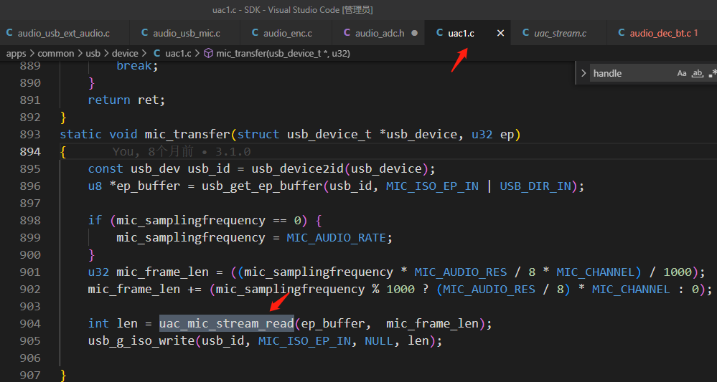This screenshot has height=382, width=717.
Task: Toggle Use Regular Expression in find widget
Action: click(x=713, y=73)
